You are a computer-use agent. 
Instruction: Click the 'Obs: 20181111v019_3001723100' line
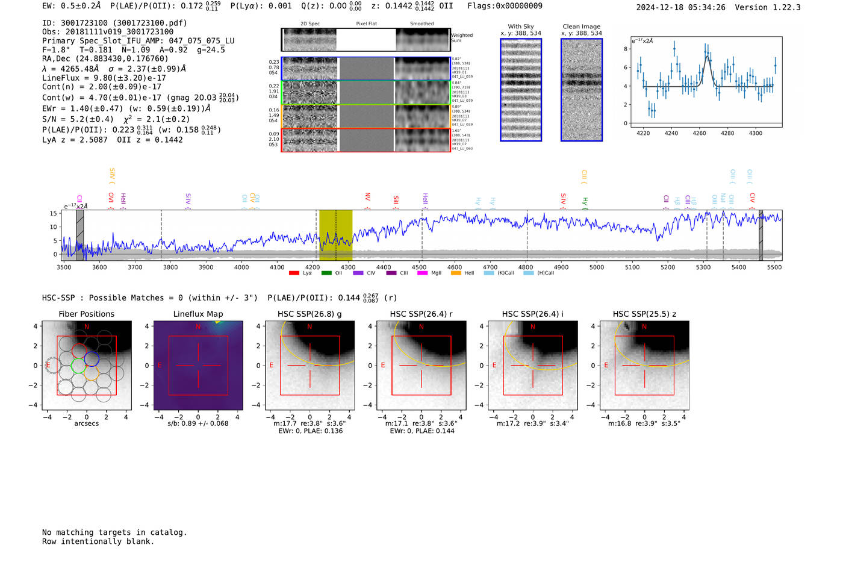coord(108,32)
